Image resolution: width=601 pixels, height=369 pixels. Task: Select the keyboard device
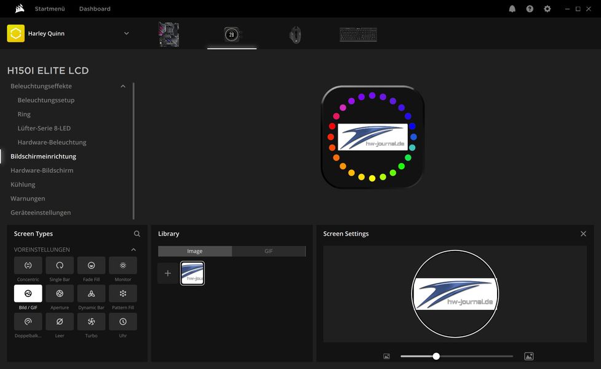359,34
